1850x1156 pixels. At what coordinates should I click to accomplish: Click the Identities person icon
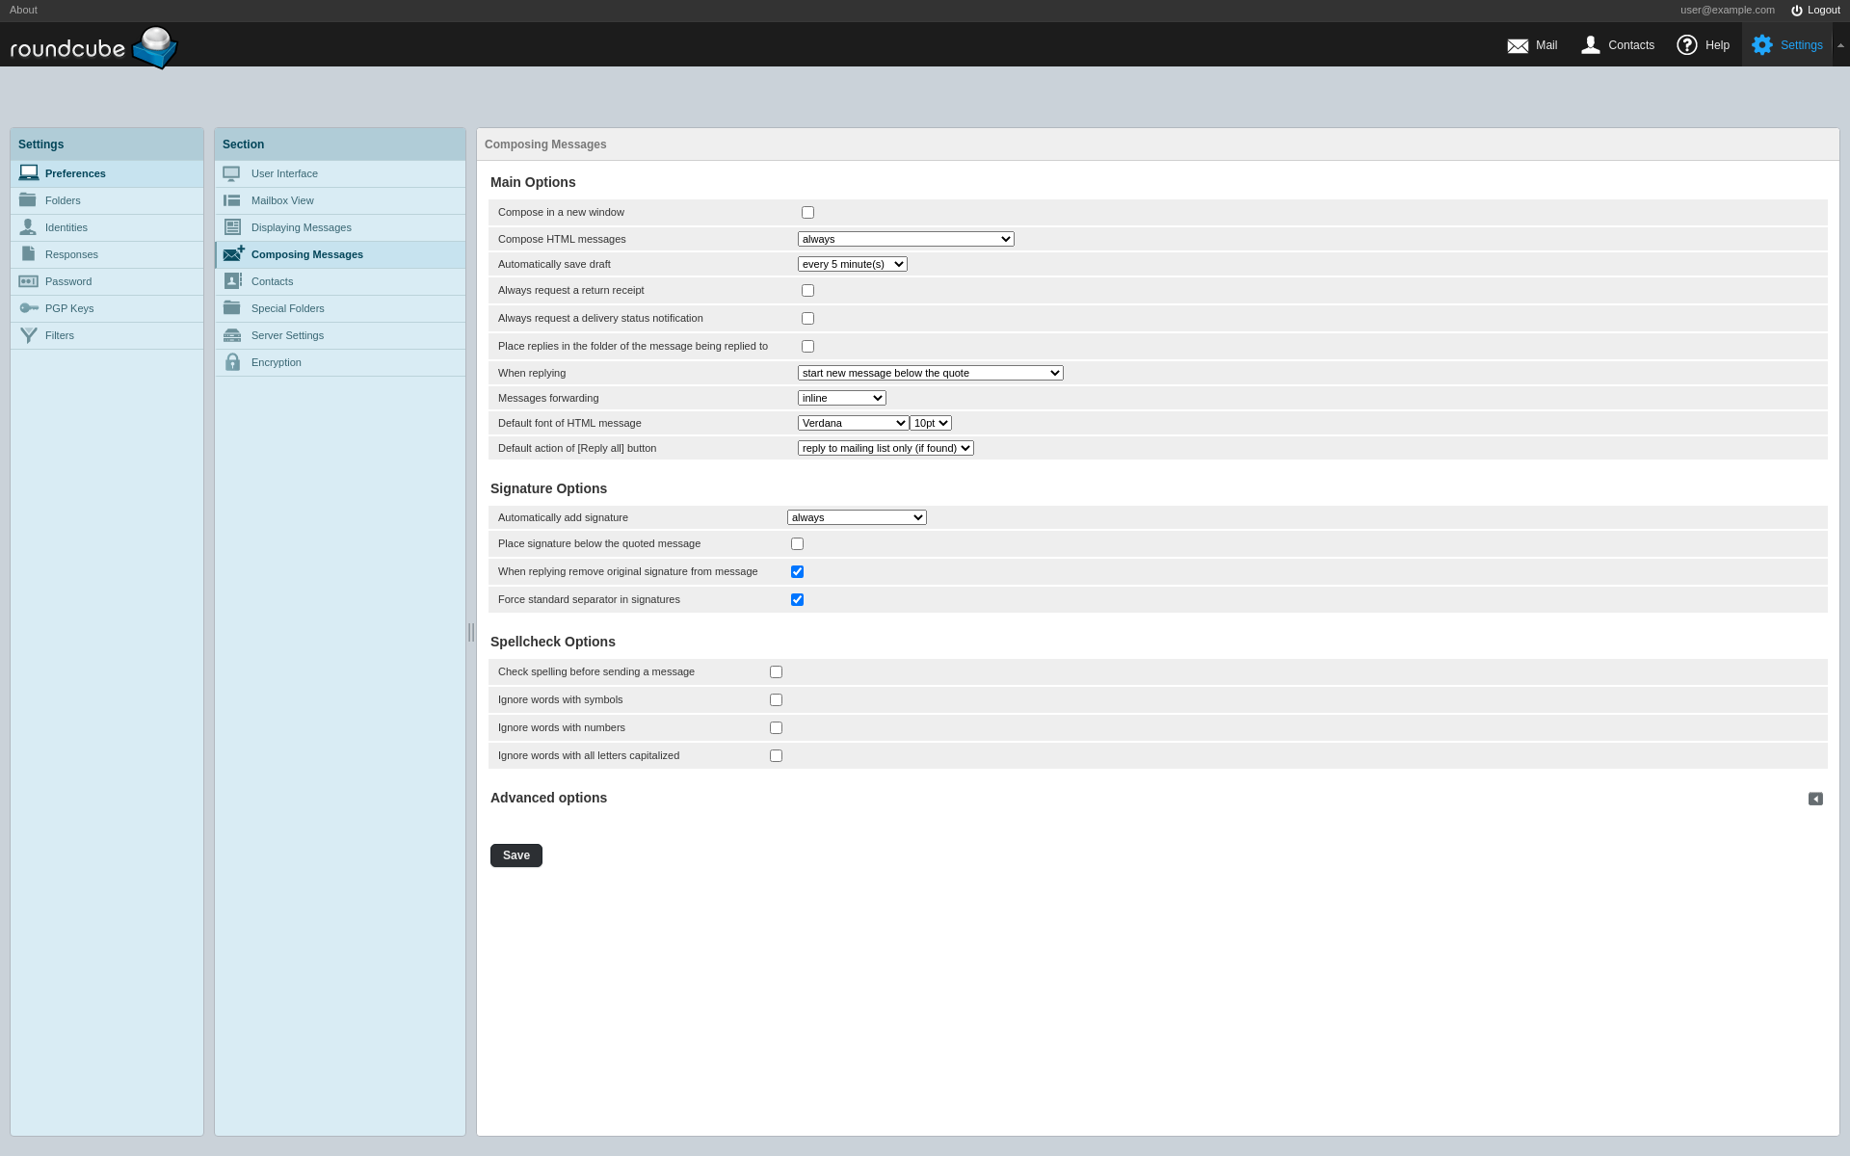pyautogui.click(x=28, y=227)
